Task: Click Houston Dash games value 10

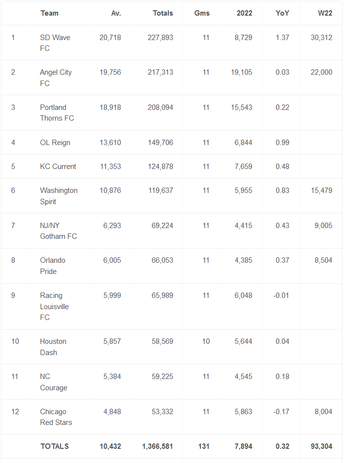Action: click(206, 341)
